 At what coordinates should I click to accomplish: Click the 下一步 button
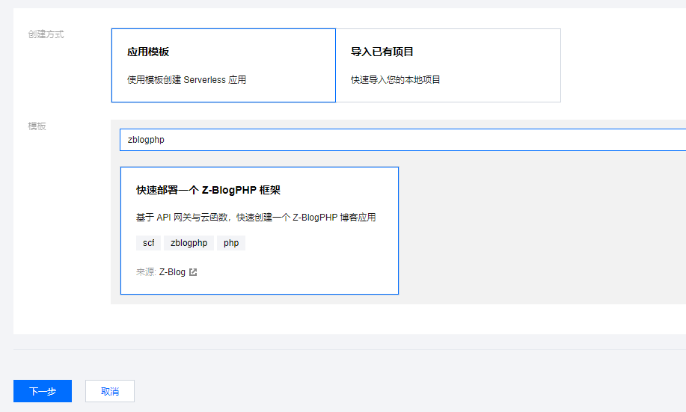43,391
